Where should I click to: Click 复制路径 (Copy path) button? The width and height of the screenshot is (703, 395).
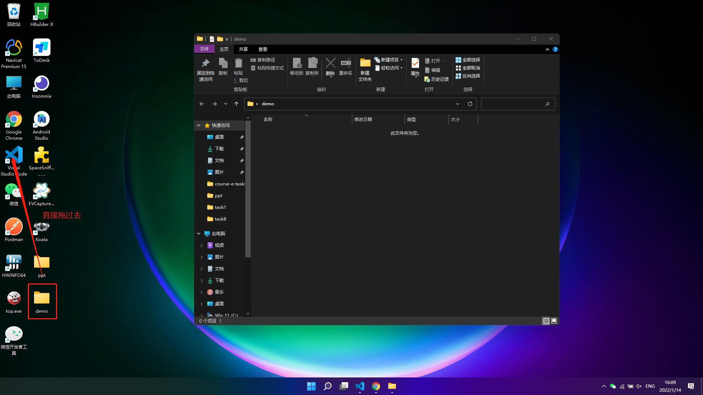(x=263, y=60)
